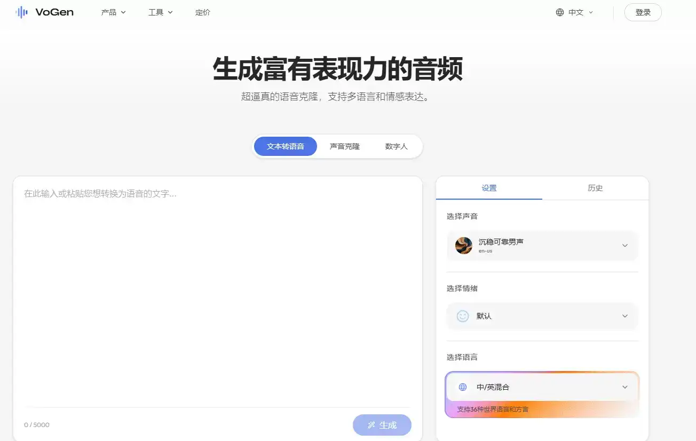Open the 设置 panel tab
Viewport: 696px width, 441px height.
coord(489,188)
